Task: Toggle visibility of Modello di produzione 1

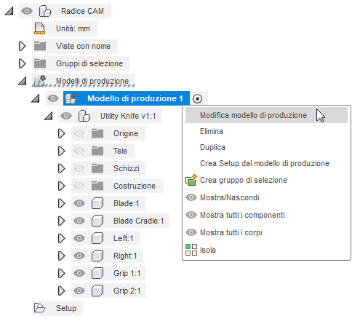Action: 53,98
